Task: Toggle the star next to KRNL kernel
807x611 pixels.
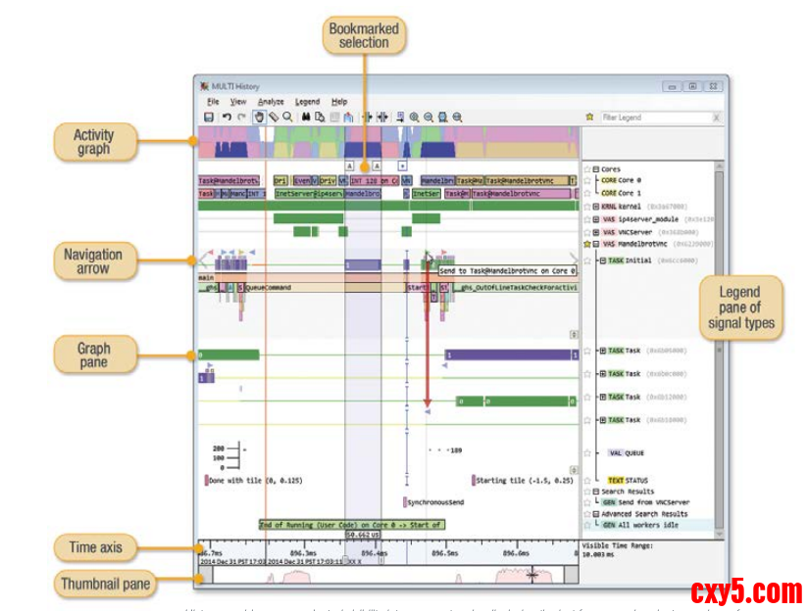Action: [x=587, y=207]
